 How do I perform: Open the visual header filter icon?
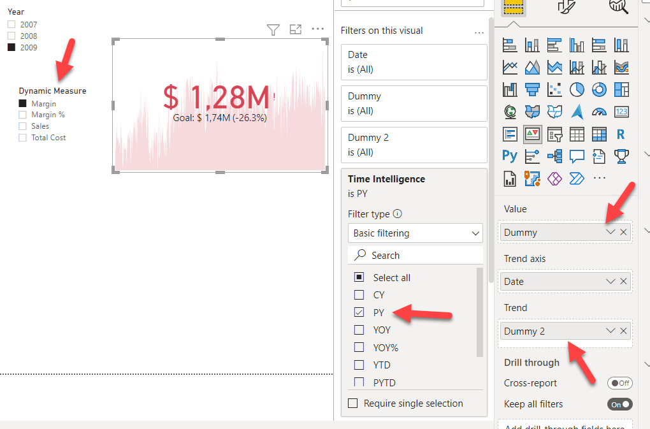pyautogui.click(x=273, y=30)
